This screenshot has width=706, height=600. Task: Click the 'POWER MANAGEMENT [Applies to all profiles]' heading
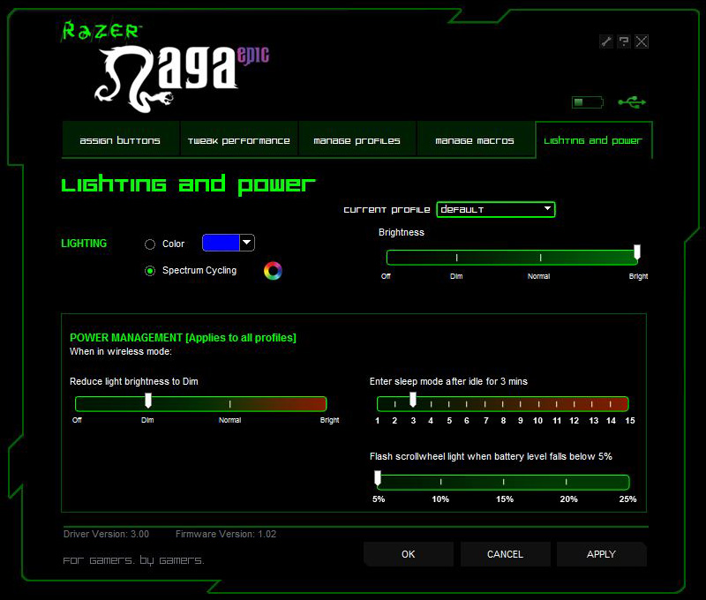(x=183, y=338)
